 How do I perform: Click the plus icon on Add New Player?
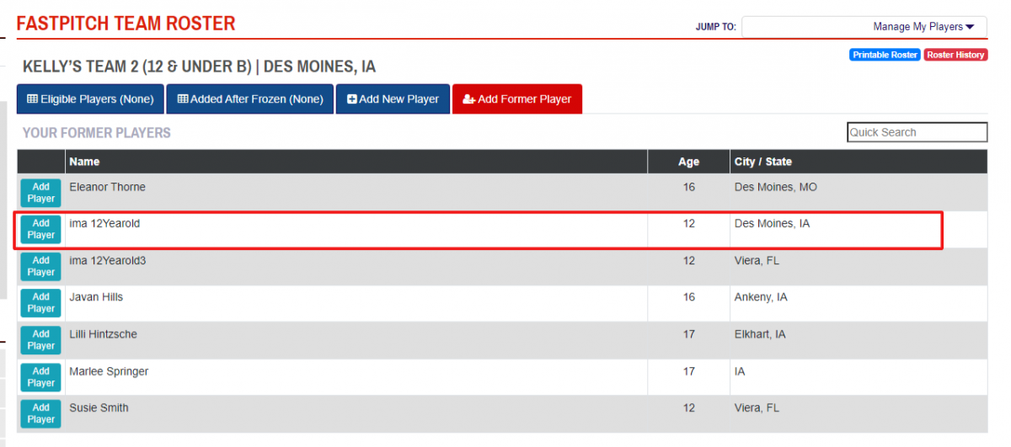point(351,99)
